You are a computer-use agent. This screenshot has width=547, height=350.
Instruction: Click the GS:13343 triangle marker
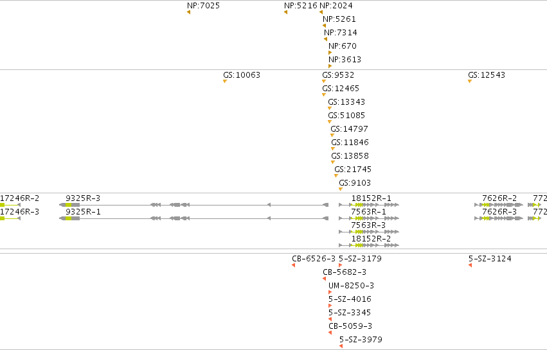click(x=330, y=109)
